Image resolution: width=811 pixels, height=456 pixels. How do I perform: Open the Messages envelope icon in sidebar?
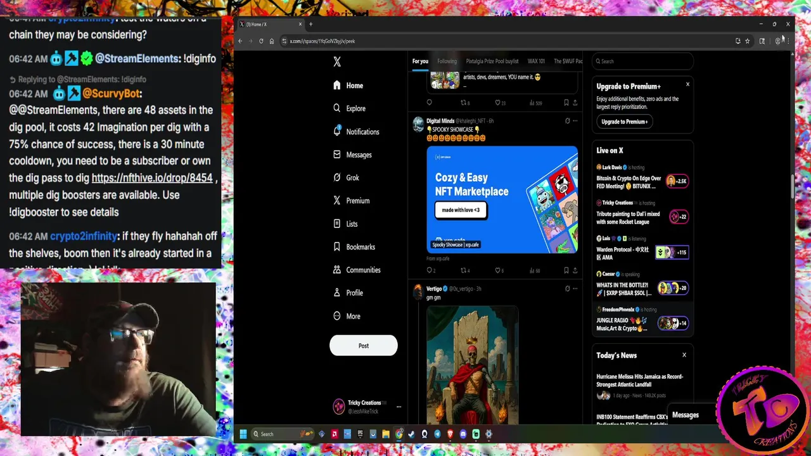pos(337,155)
